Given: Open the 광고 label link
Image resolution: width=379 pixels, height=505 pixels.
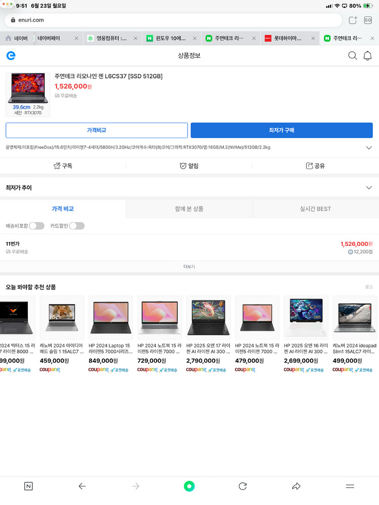Looking at the screenshot, I should [x=369, y=287].
